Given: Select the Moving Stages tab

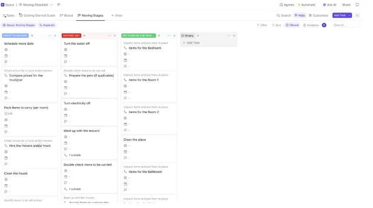Looking at the screenshot, I should (90, 16).
